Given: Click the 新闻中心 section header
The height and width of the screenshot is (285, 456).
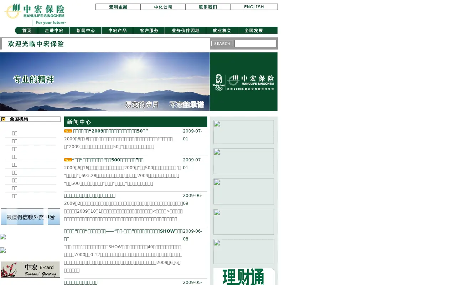Looking at the screenshot, I should coord(136,122).
